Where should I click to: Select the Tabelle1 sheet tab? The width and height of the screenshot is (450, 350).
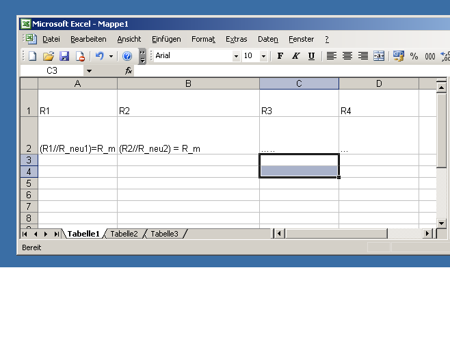tap(83, 234)
